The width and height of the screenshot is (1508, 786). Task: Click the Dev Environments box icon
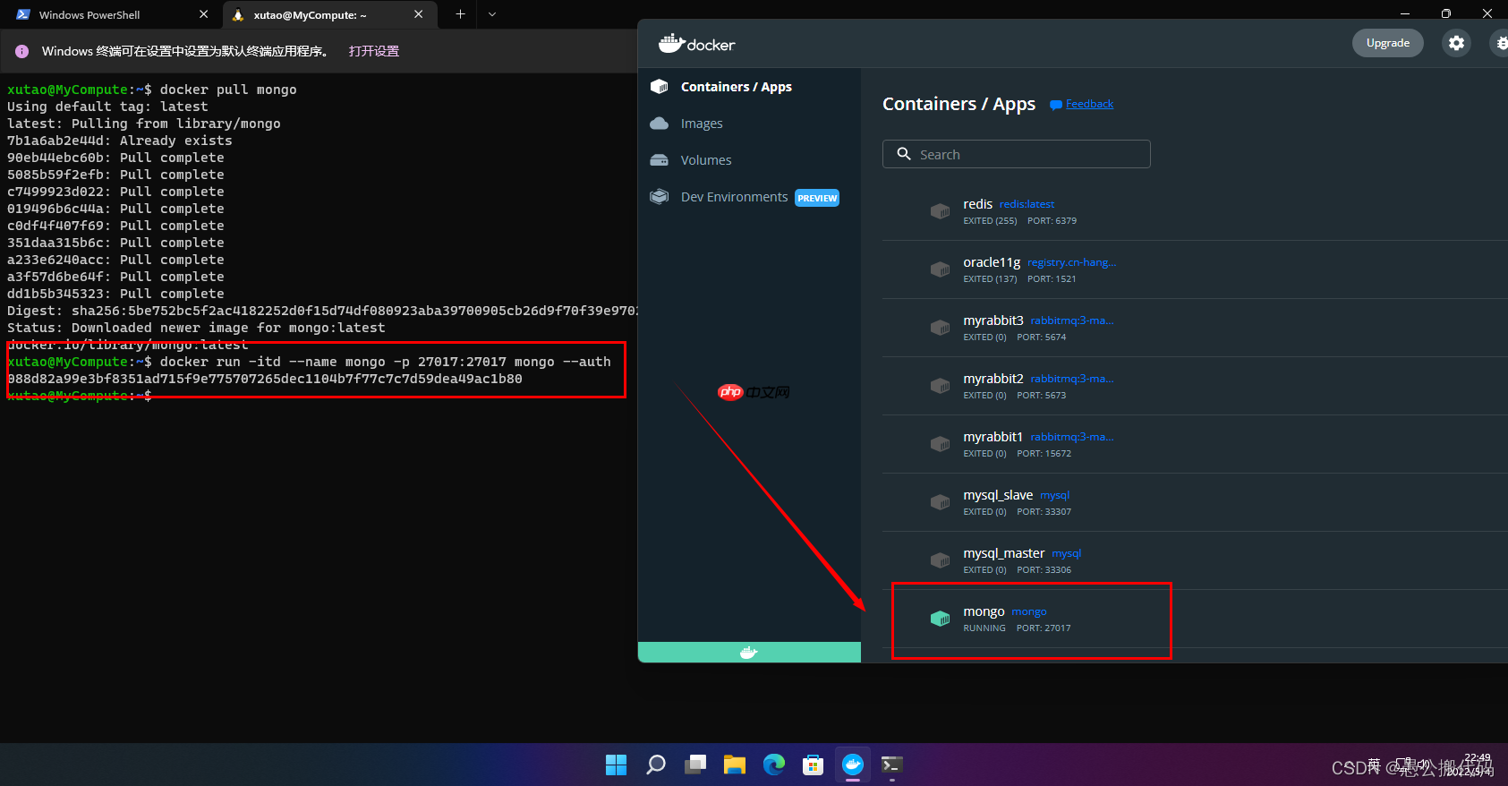660,197
